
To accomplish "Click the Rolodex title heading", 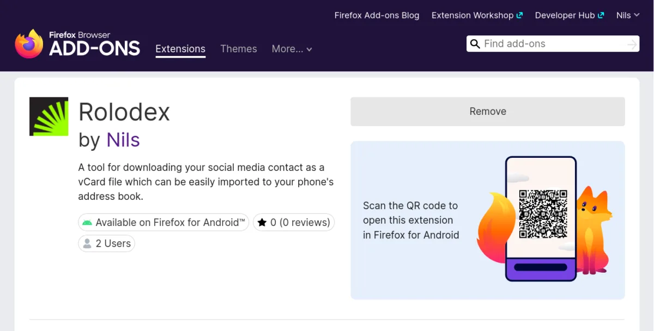I will coord(124,112).
